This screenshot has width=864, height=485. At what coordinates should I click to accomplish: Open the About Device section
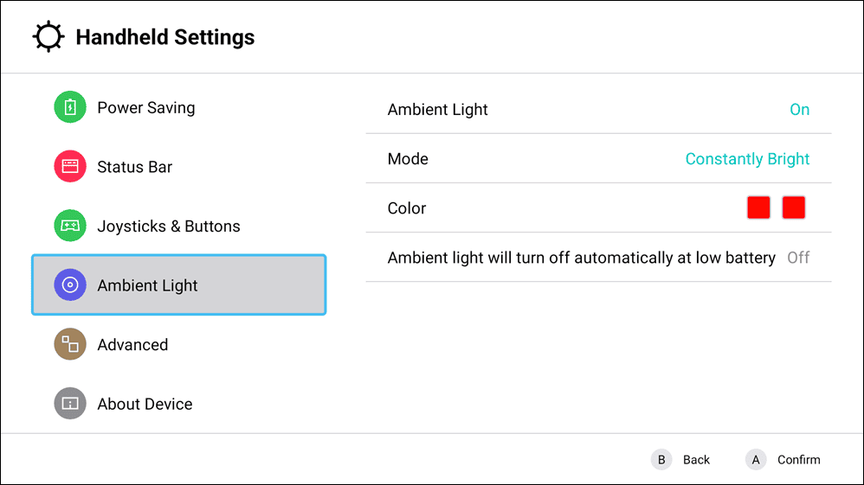point(145,404)
